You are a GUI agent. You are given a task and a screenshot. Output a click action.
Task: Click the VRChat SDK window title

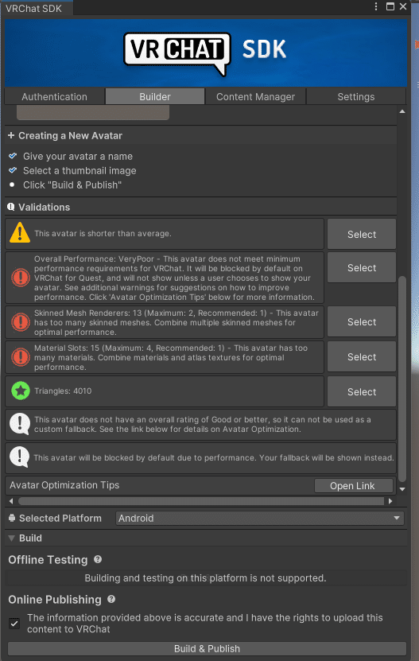point(33,8)
